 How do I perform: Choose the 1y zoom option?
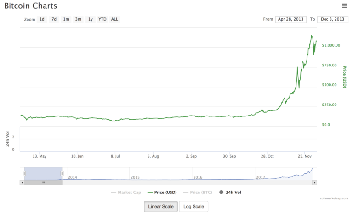pos(91,19)
